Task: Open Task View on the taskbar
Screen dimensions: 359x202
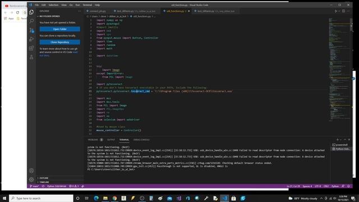Action: (87, 198)
